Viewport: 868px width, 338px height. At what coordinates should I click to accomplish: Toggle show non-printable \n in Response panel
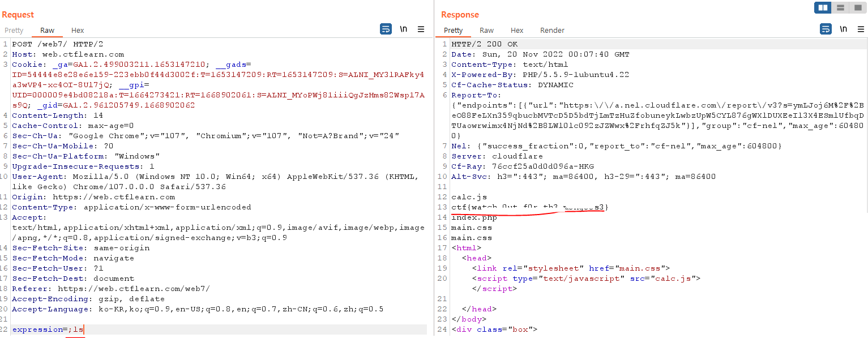tap(844, 29)
